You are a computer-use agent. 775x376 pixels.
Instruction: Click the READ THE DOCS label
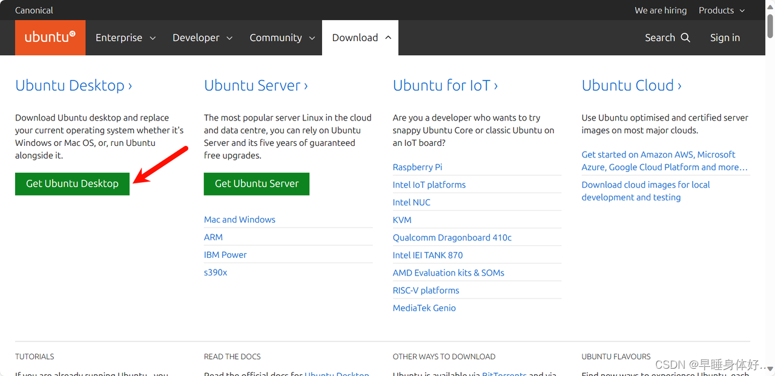click(x=232, y=356)
